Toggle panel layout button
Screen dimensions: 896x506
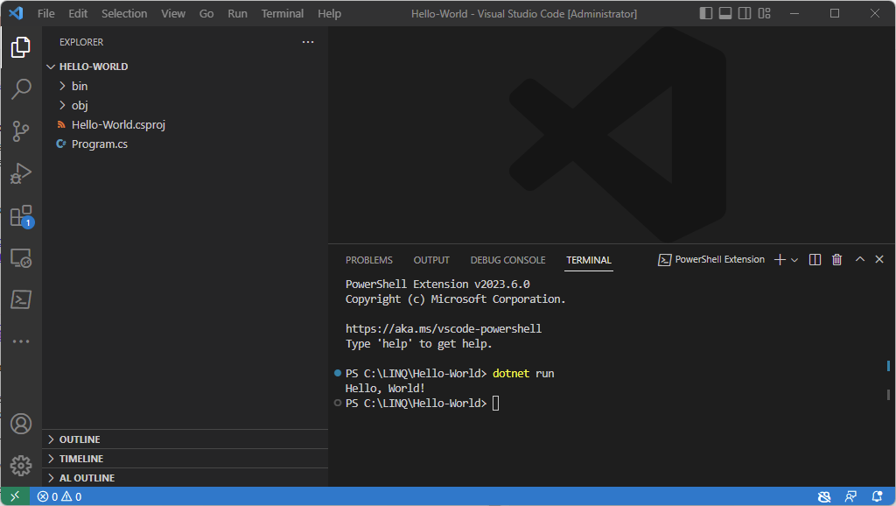[725, 13]
